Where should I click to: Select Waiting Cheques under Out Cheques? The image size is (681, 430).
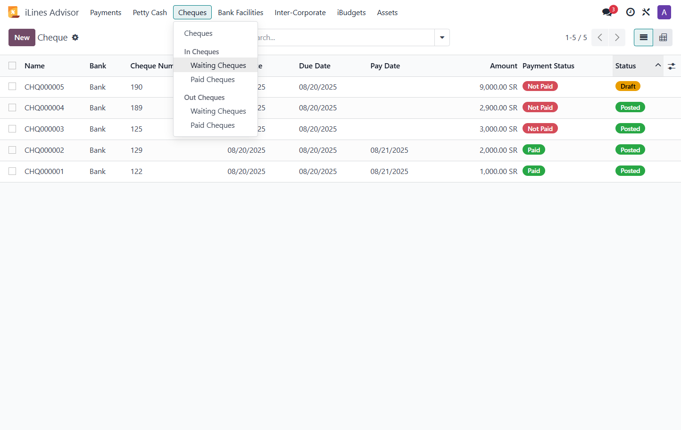point(216,111)
